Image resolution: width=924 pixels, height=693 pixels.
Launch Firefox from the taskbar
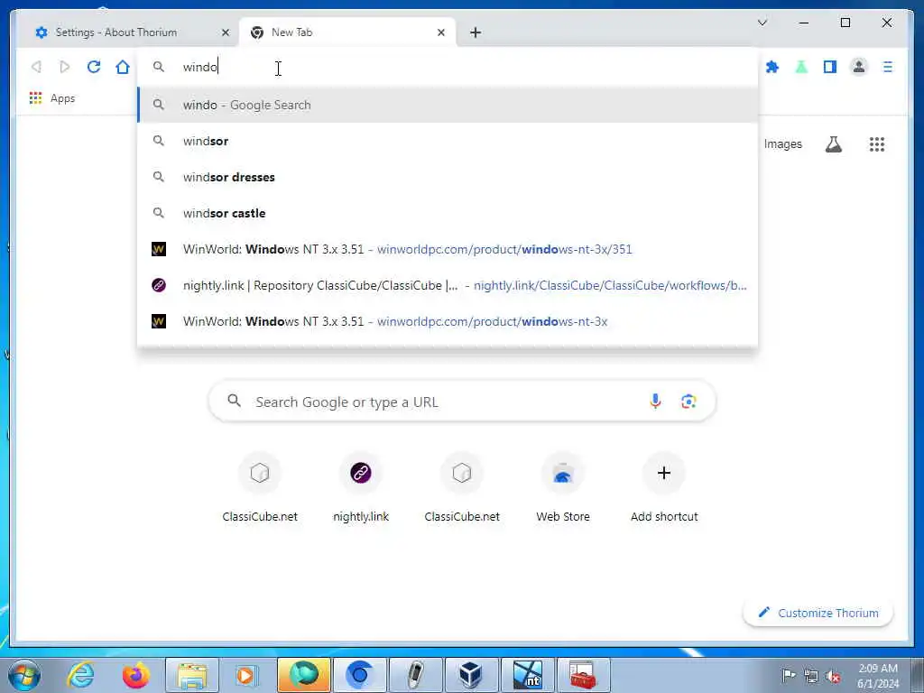pos(135,675)
